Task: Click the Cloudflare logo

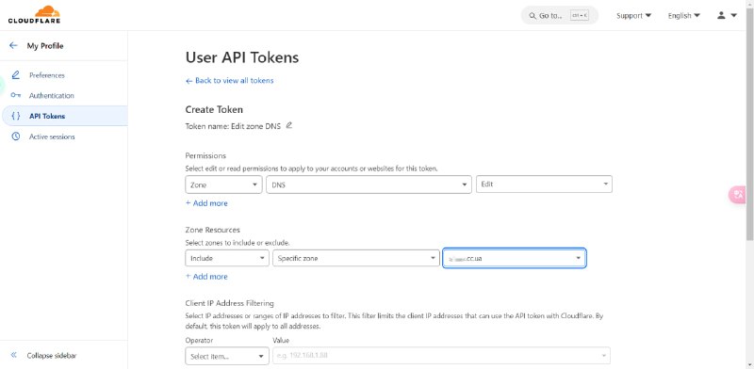Action: pos(34,15)
